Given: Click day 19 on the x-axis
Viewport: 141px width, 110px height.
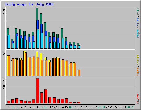Looking at the screenshot, I should (83, 107).
